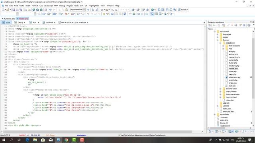Pin the Project panel with pushpin icon

click(x=251, y=22)
